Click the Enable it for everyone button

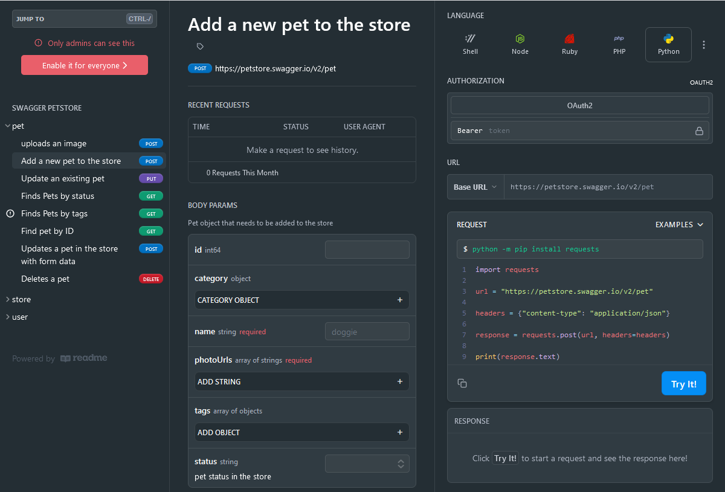pyautogui.click(x=85, y=65)
